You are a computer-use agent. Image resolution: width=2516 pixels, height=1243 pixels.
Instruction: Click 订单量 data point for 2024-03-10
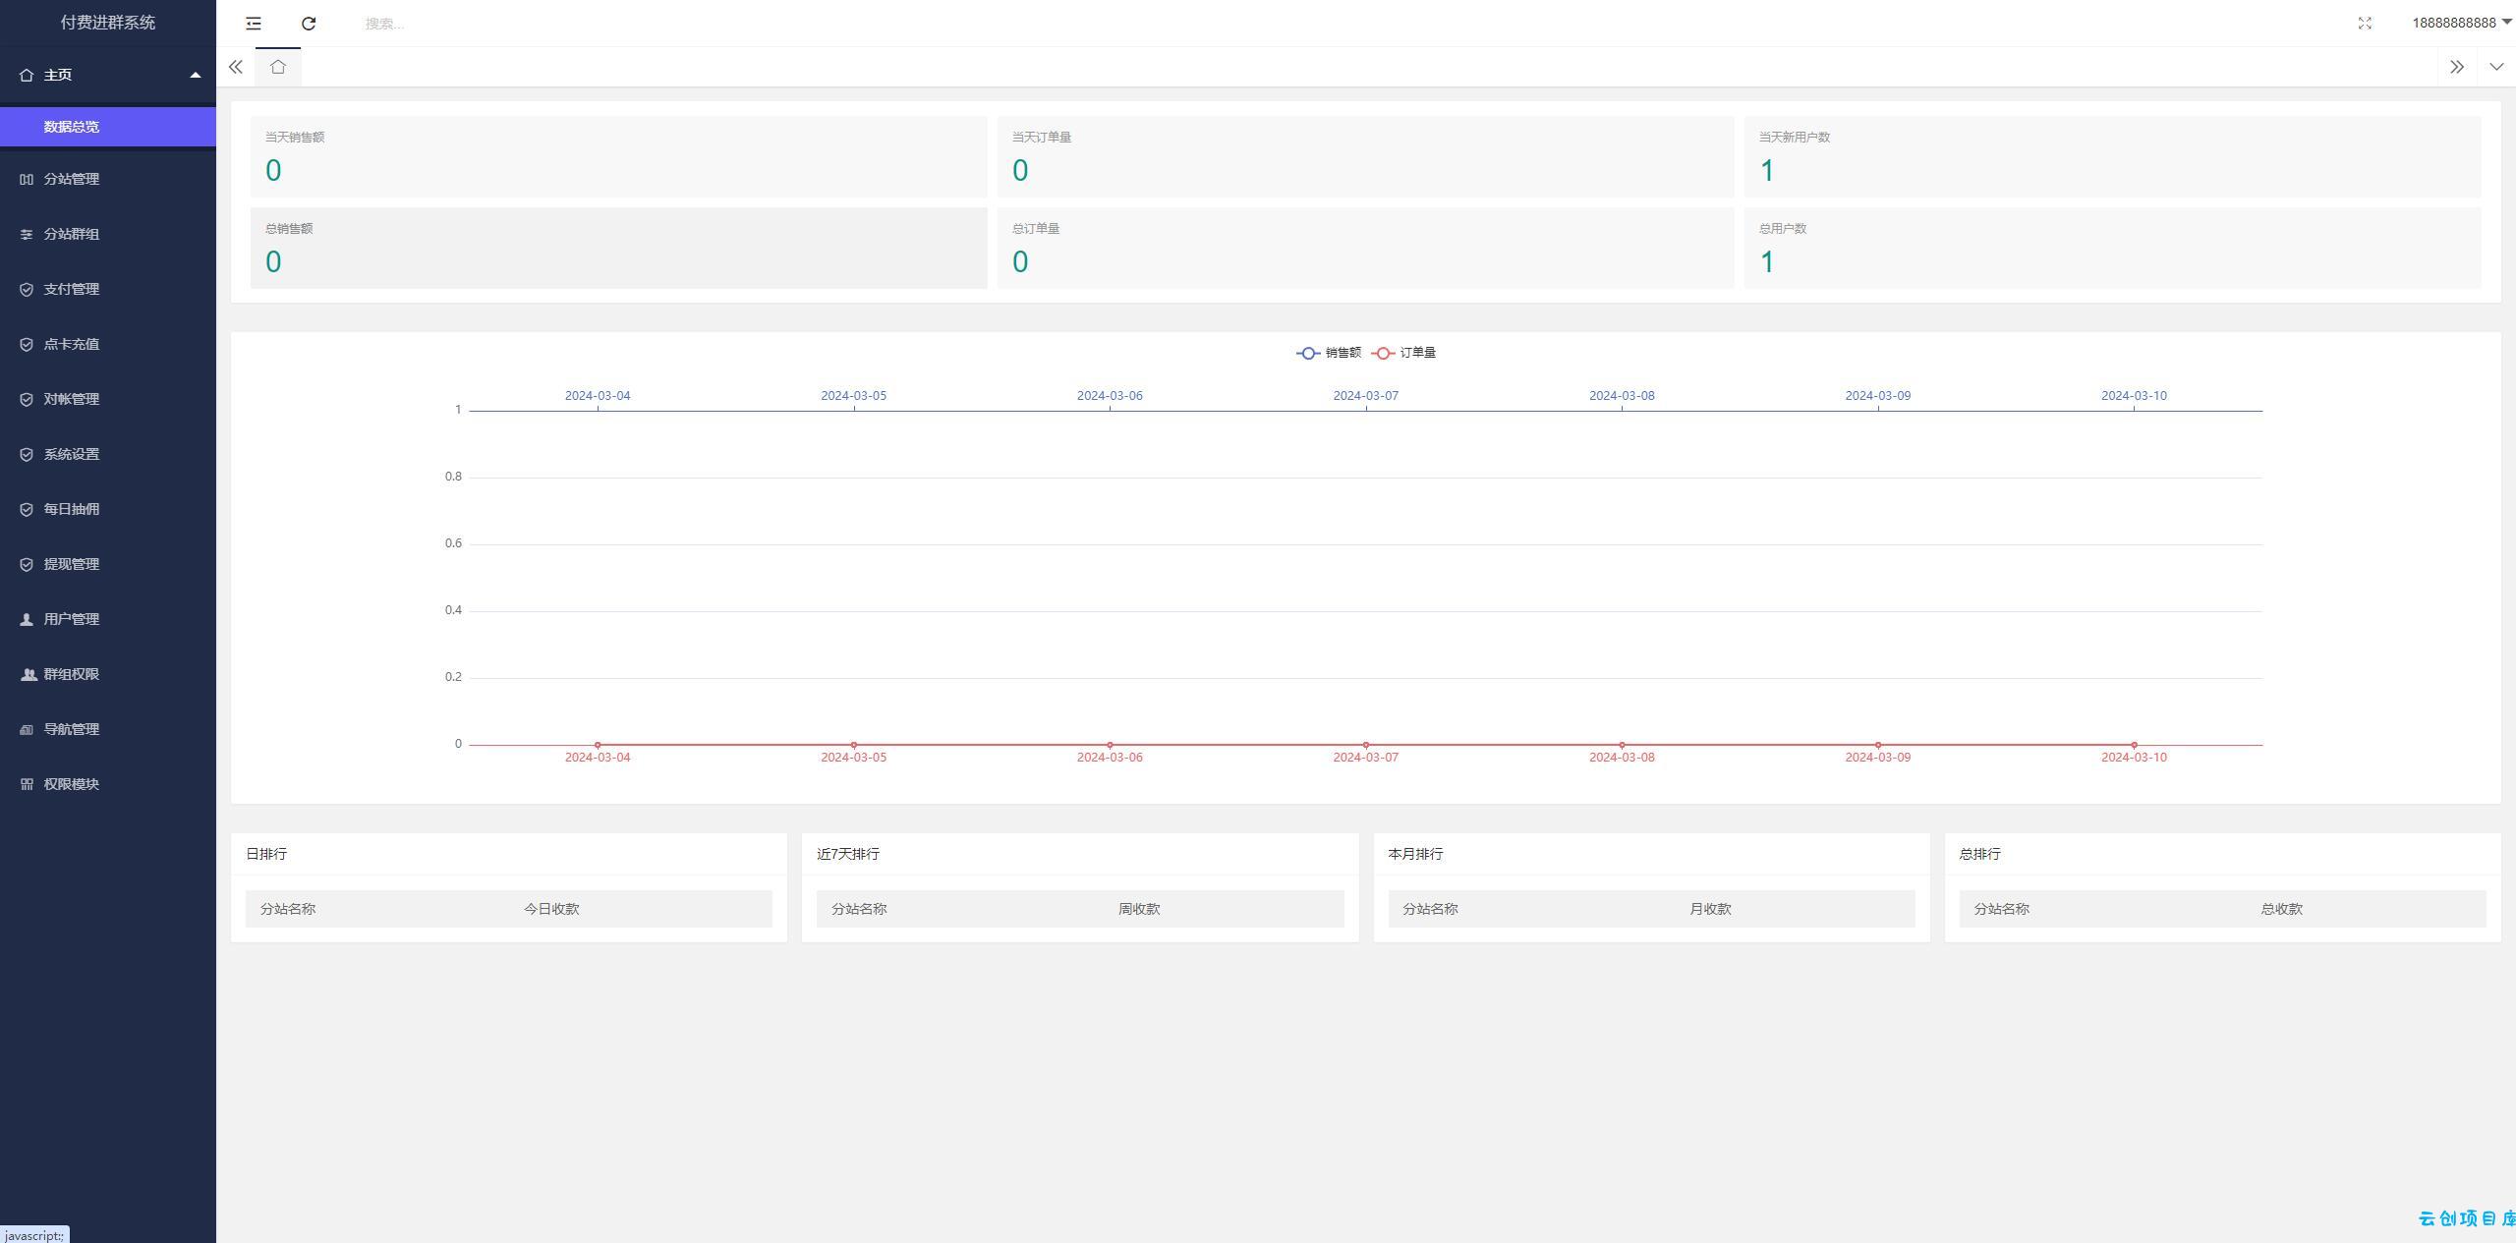pyautogui.click(x=2134, y=745)
